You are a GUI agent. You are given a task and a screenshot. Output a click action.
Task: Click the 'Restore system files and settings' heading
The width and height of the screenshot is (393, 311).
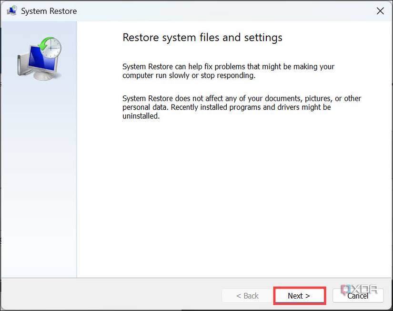coord(202,37)
